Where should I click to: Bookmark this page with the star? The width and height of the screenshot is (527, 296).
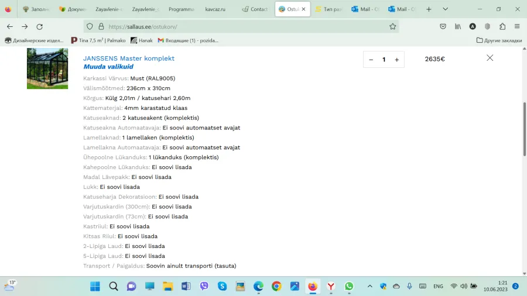(392, 26)
